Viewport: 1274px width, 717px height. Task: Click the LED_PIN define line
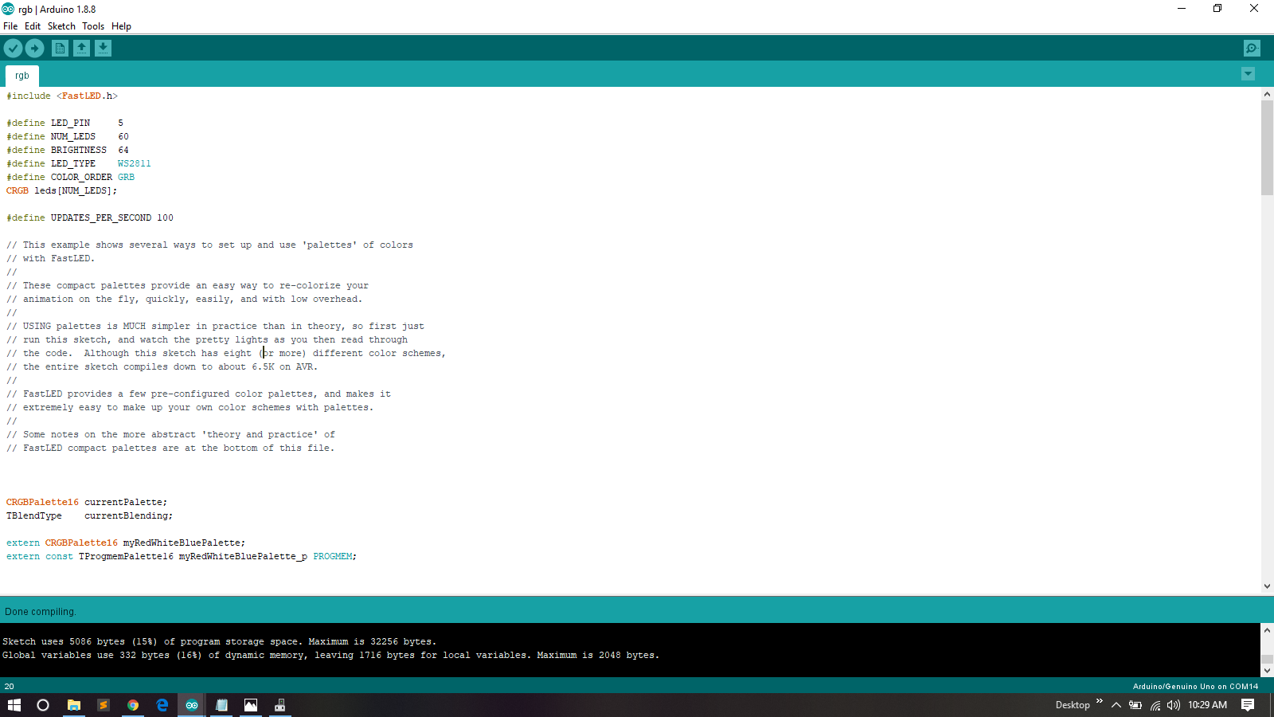[65, 123]
